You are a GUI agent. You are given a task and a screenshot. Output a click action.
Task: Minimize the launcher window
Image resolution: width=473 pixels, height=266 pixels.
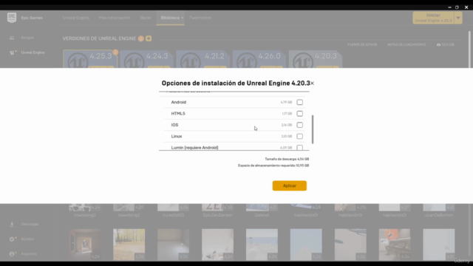point(449,7)
